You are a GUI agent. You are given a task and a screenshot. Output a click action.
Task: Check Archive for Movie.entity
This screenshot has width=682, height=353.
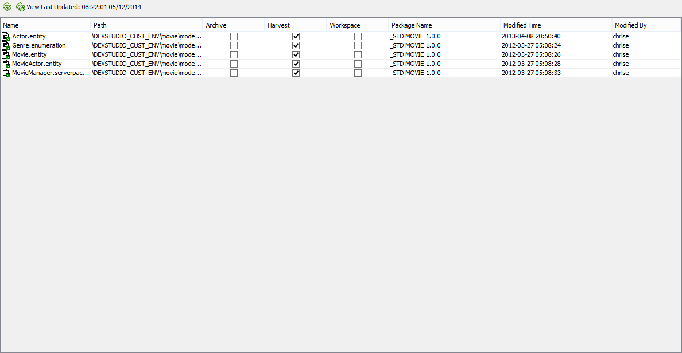tap(234, 54)
